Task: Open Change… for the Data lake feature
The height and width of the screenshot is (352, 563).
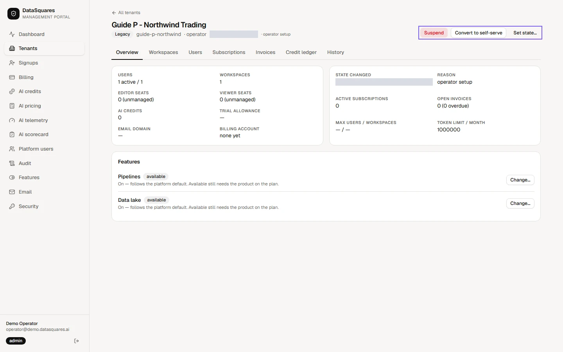Action: 520,203
